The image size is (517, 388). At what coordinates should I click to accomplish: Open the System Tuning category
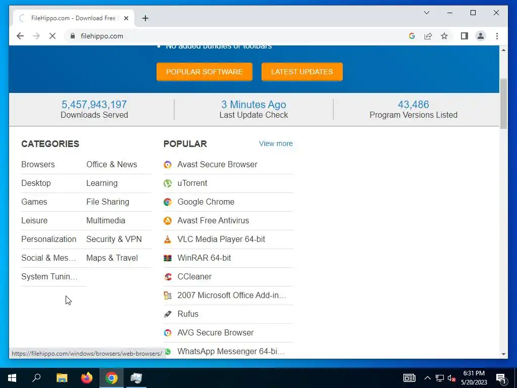(x=50, y=276)
